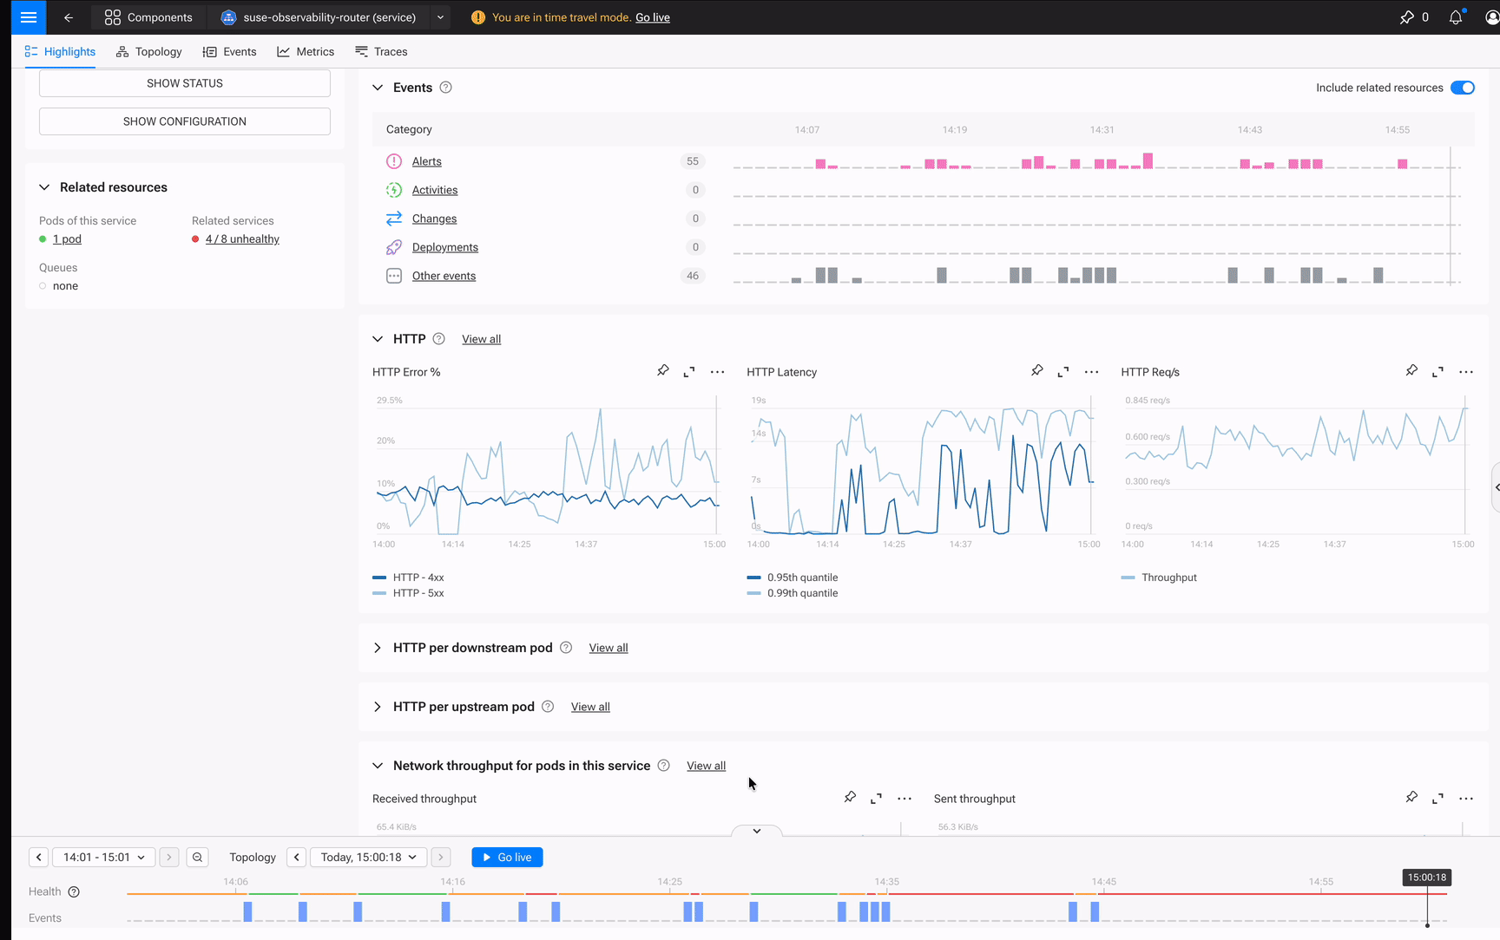Open the hamburger navigation menu
The image size is (1500, 940).
coord(28,17)
